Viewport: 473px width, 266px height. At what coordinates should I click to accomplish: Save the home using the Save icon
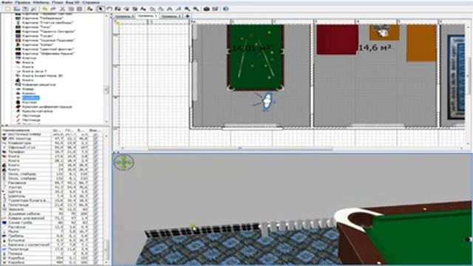25,9
